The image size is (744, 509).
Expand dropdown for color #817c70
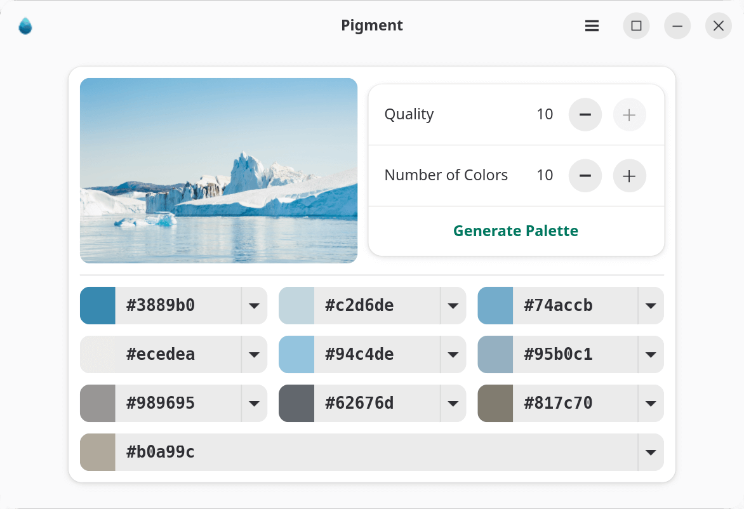[x=651, y=403]
